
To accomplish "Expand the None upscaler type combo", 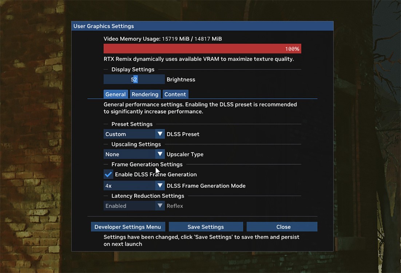I will [x=134, y=154].
